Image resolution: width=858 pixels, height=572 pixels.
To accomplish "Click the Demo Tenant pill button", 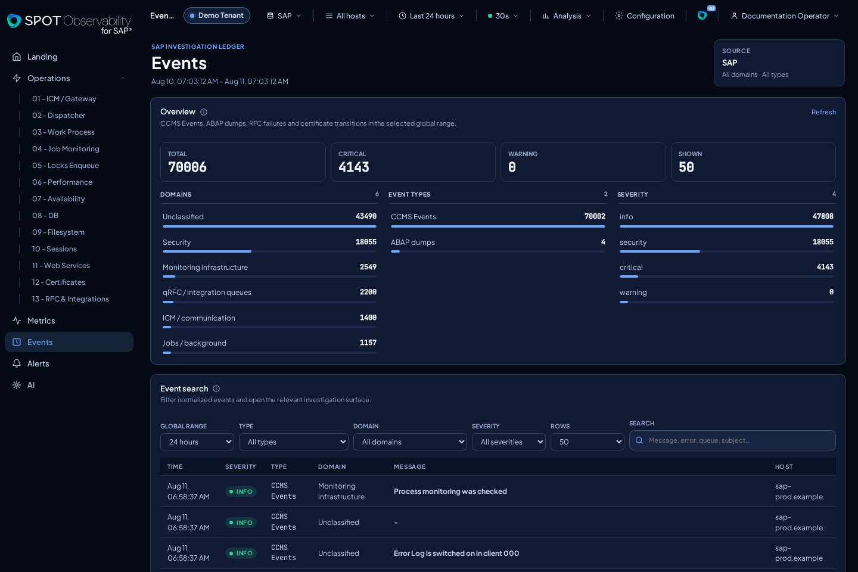I will click(x=217, y=15).
